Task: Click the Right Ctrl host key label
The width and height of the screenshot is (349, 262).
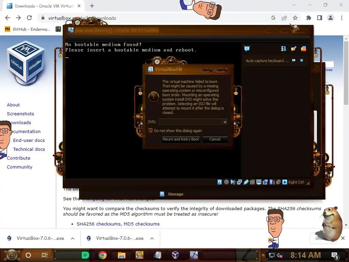Action: [x=296, y=182]
